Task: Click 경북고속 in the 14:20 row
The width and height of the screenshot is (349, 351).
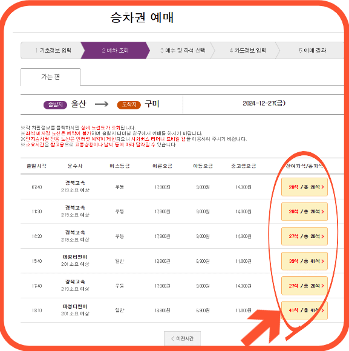Action: tap(75, 233)
